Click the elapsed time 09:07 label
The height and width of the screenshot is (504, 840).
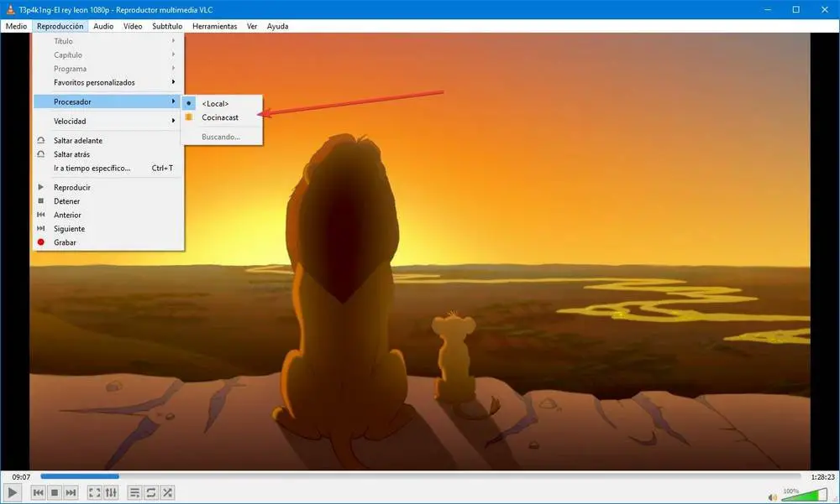[21, 476]
